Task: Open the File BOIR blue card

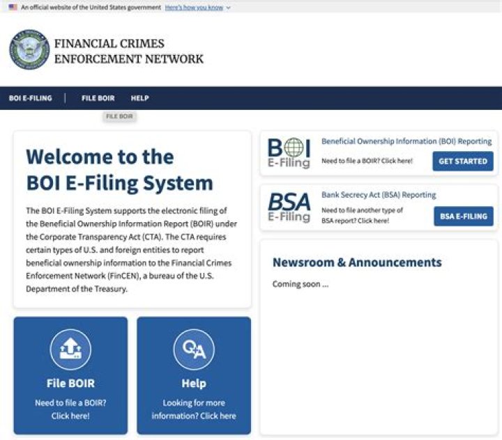Action: (x=70, y=375)
